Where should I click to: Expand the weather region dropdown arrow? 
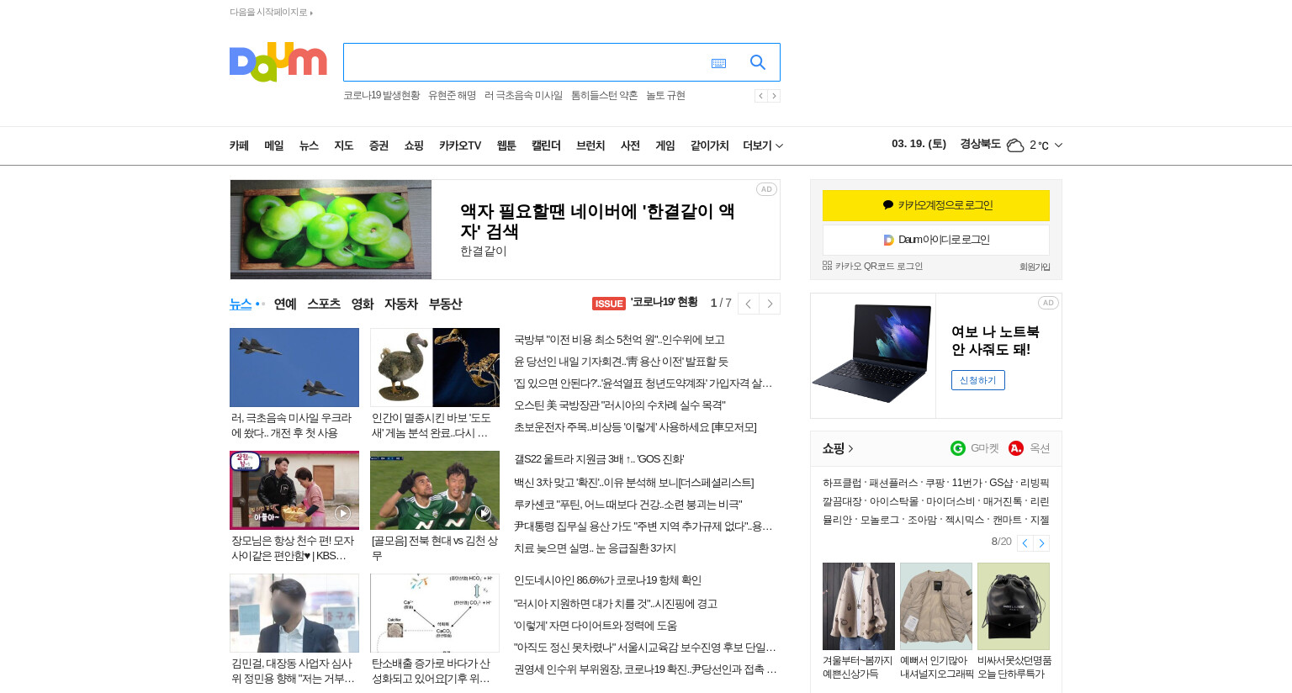[1058, 145]
